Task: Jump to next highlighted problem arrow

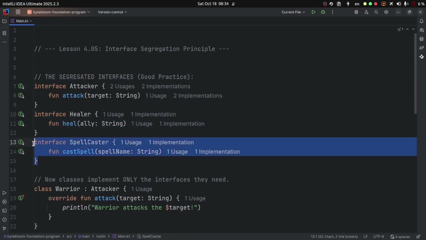Action: (413, 29)
